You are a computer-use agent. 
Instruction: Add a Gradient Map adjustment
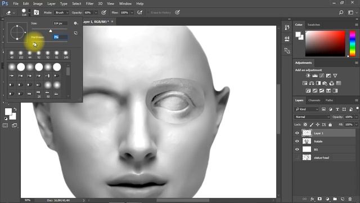pos(335,91)
